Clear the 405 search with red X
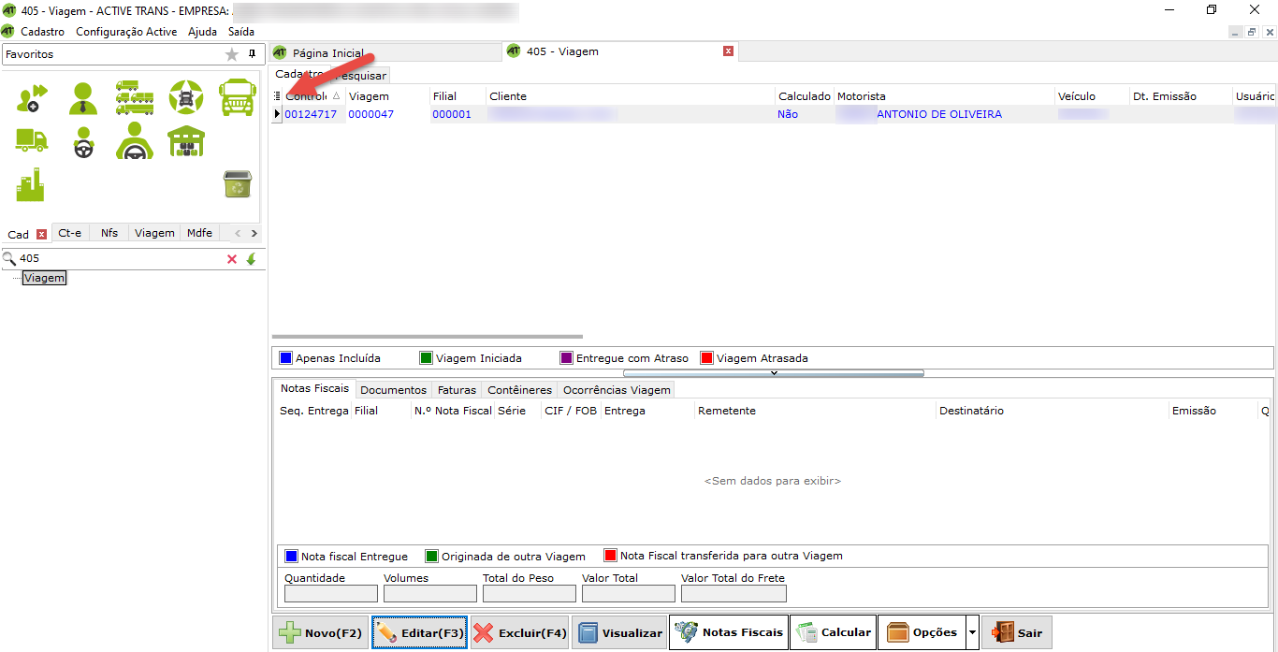 [x=232, y=259]
